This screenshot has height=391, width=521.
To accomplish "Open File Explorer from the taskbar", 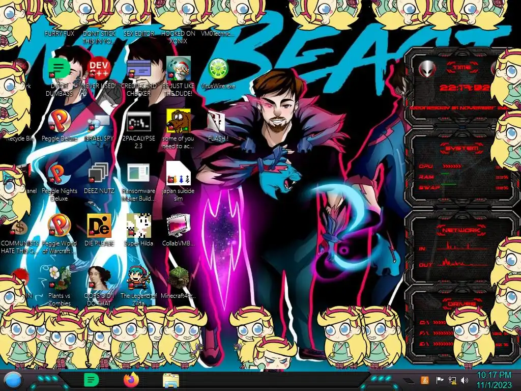I will (171, 380).
